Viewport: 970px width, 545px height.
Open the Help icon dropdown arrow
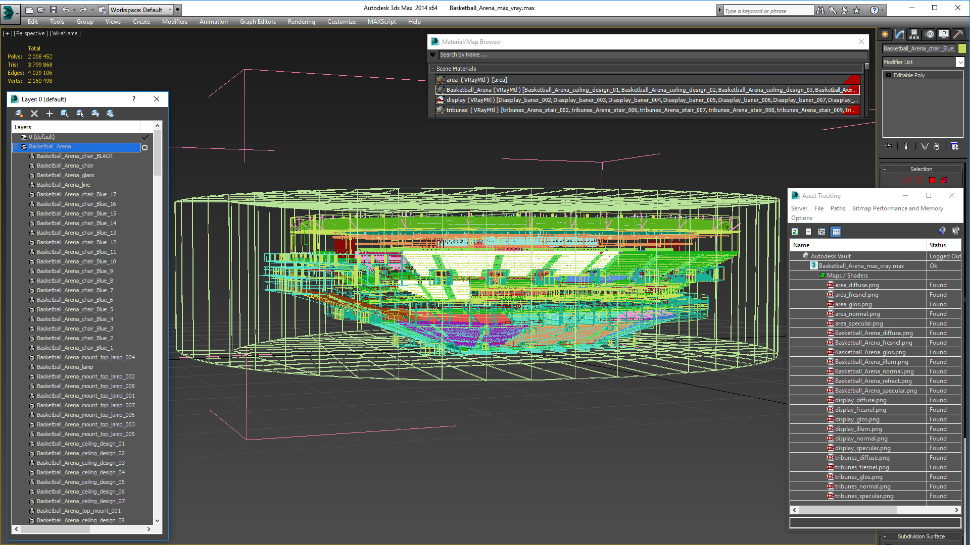tap(882, 10)
